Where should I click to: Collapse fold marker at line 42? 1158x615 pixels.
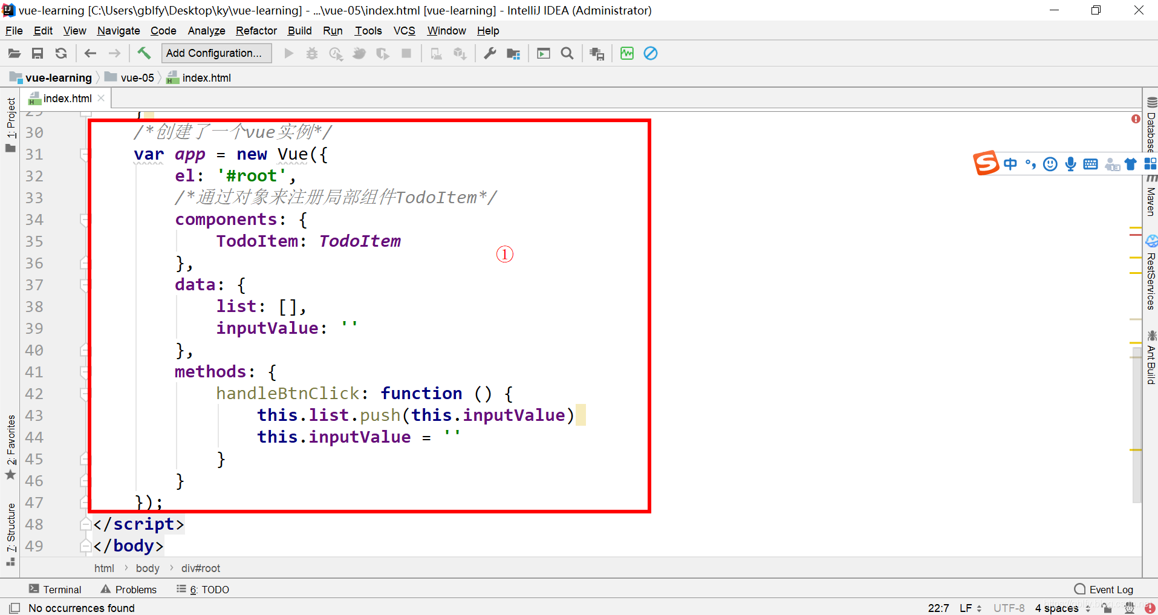click(x=85, y=394)
